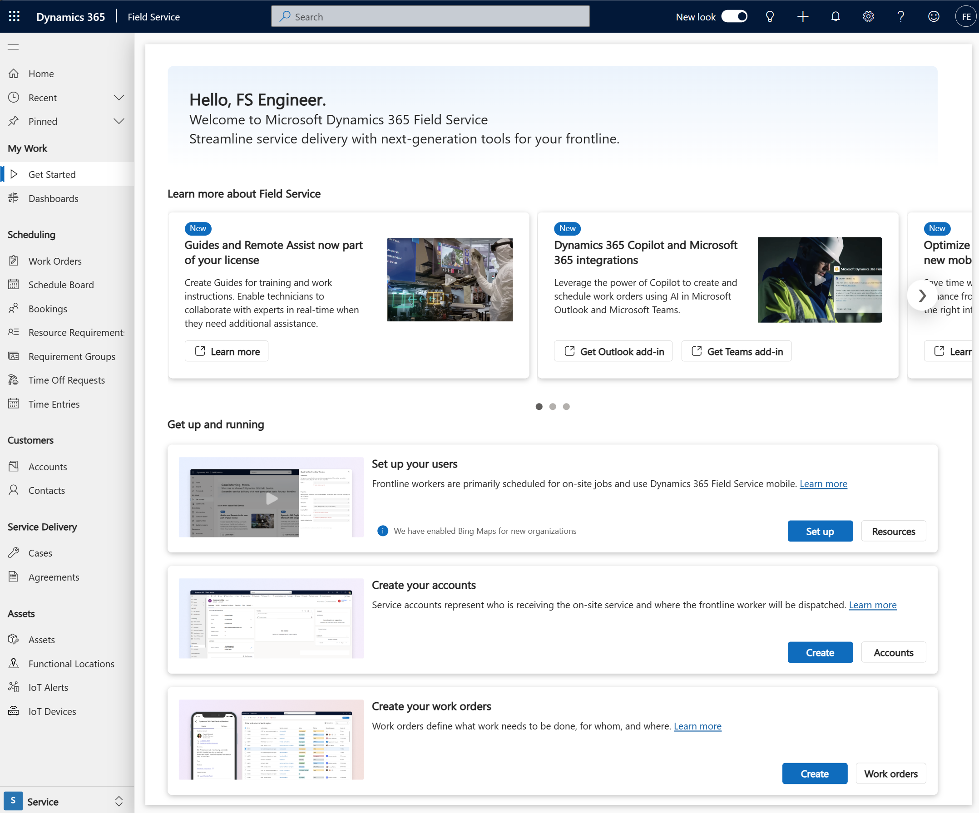This screenshot has width=979, height=813.
Task: Click the IoT Devices icon
Action: (x=15, y=710)
